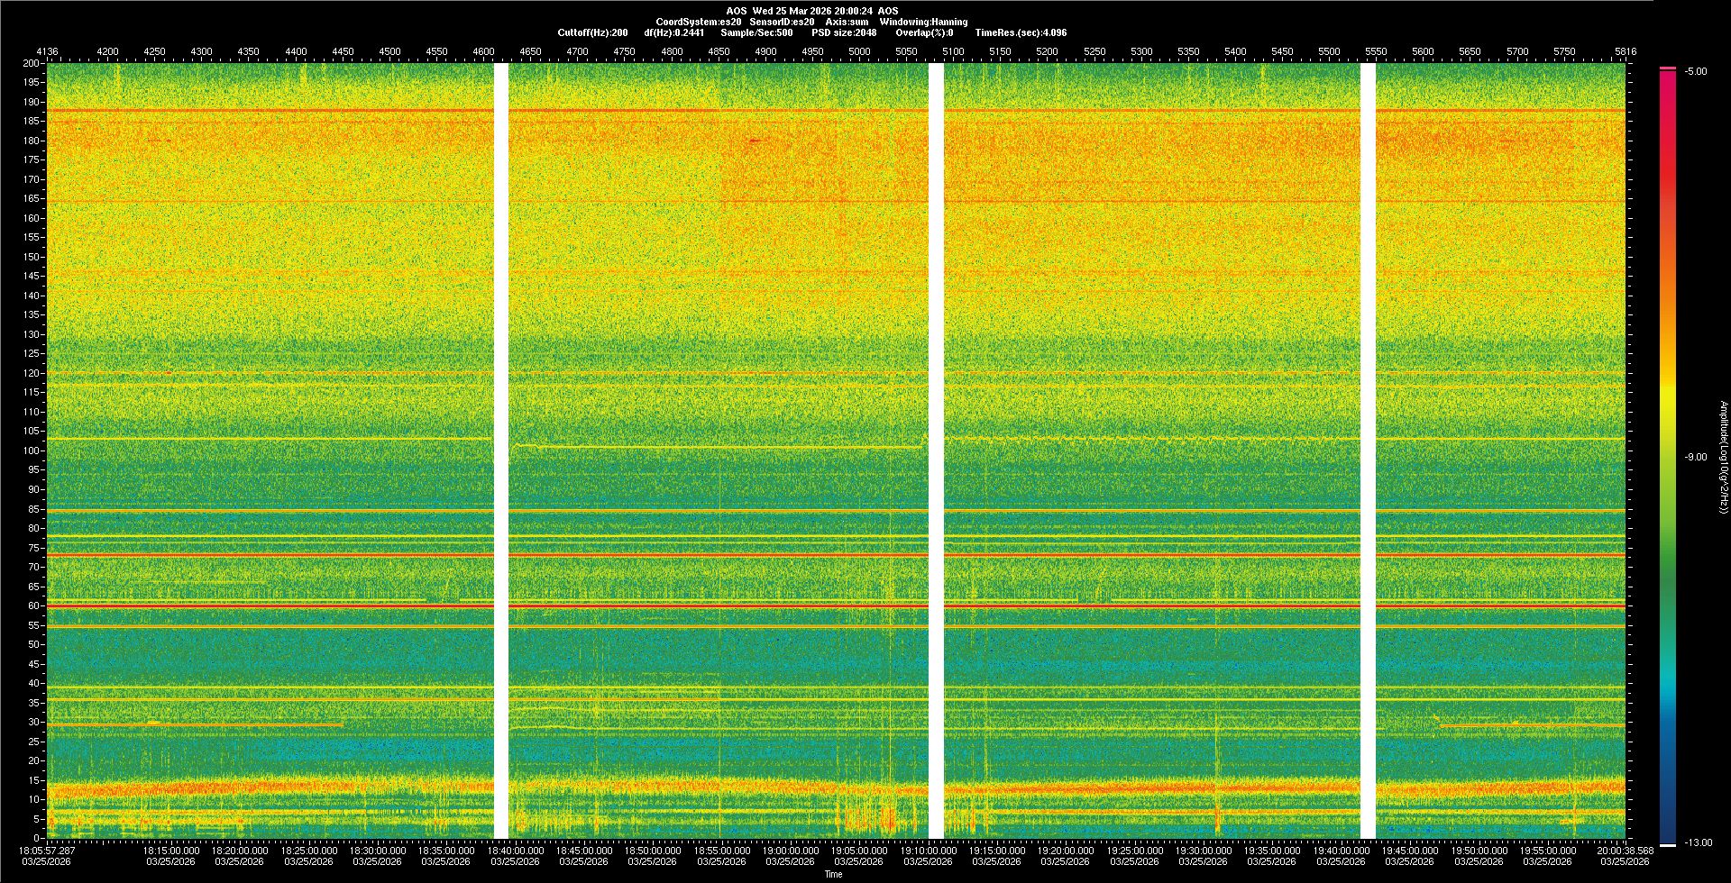The image size is (1731, 883).
Task: Select the Cutoff(Hz):200 parameter text
Action: (x=592, y=32)
